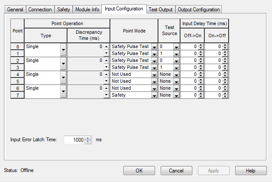This screenshot has height=182, width=272.
Task: Decrease Input Error Latch Time value
Action: (88, 142)
